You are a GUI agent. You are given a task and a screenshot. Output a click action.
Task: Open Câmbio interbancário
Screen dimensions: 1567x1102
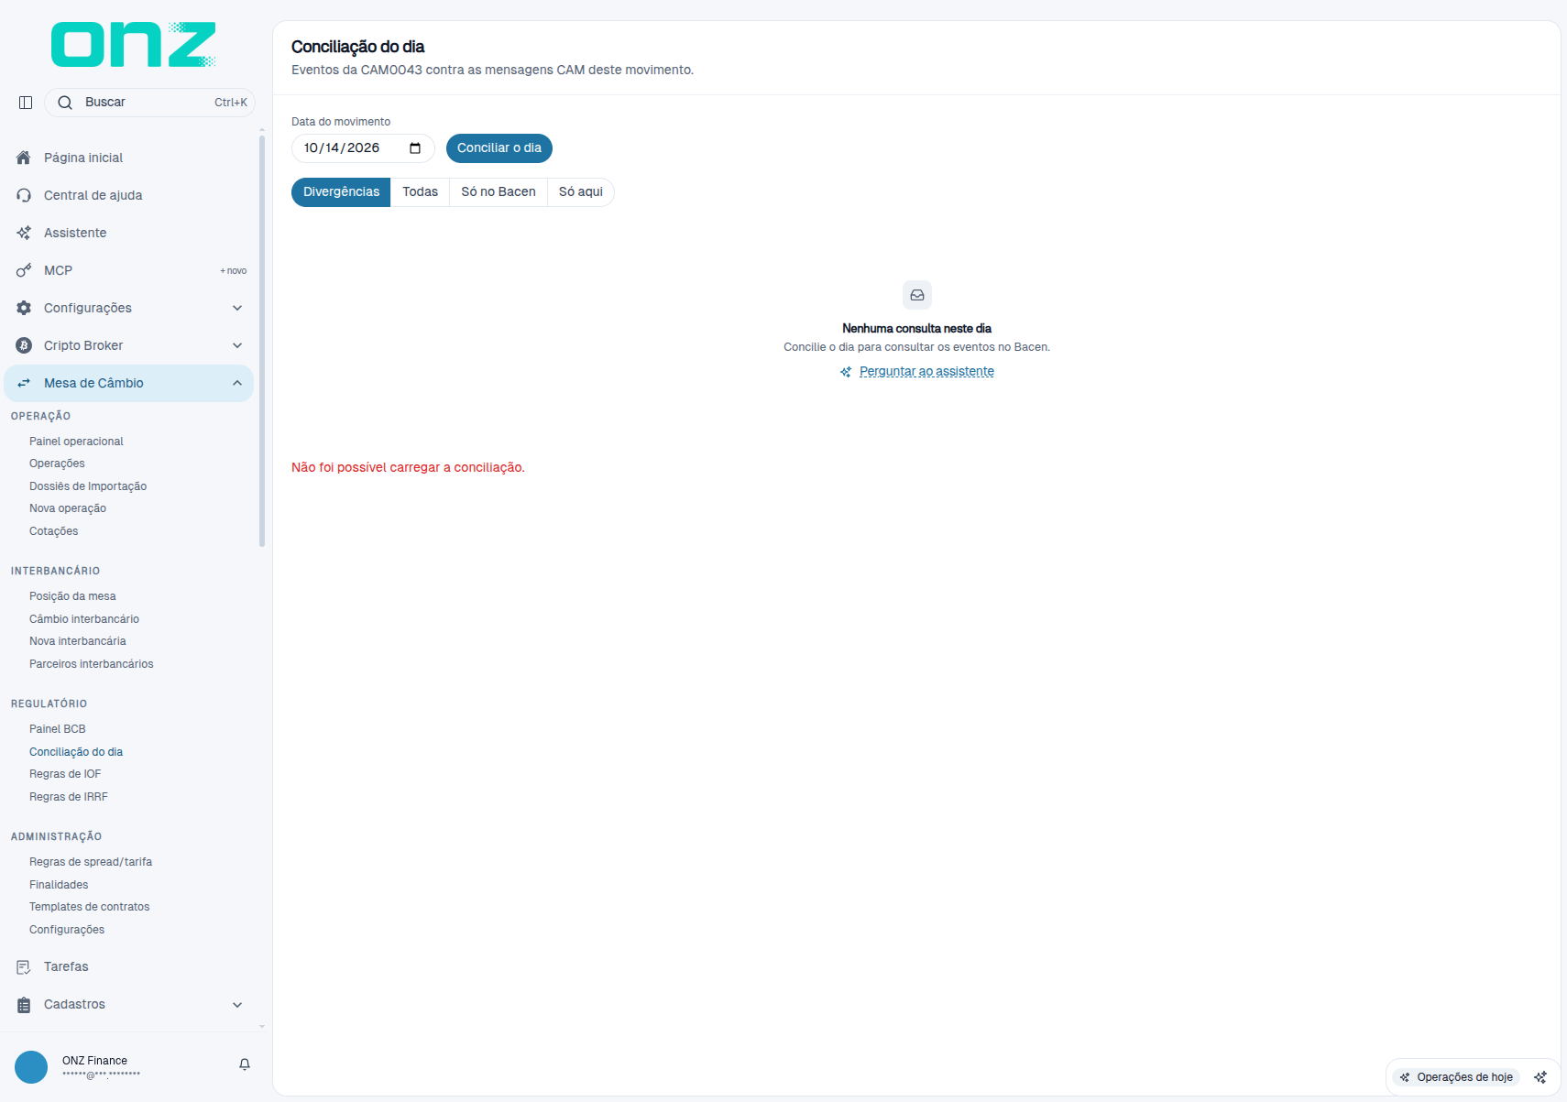(x=84, y=619)
